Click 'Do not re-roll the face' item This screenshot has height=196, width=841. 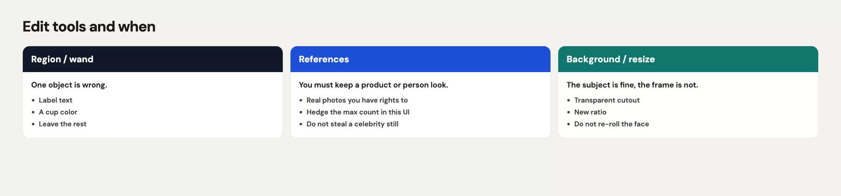tap(611, 124)
